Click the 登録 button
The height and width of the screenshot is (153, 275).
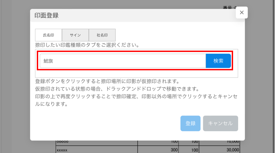[x=190, y=123]
